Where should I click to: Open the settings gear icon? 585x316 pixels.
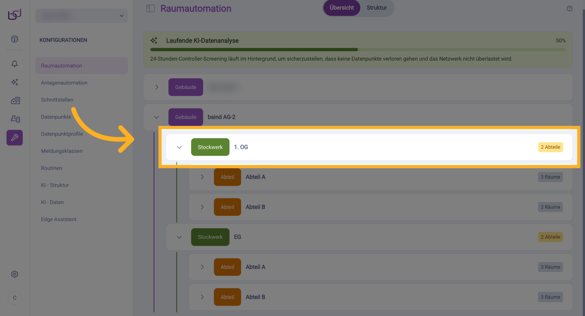(x=15, y=274)
